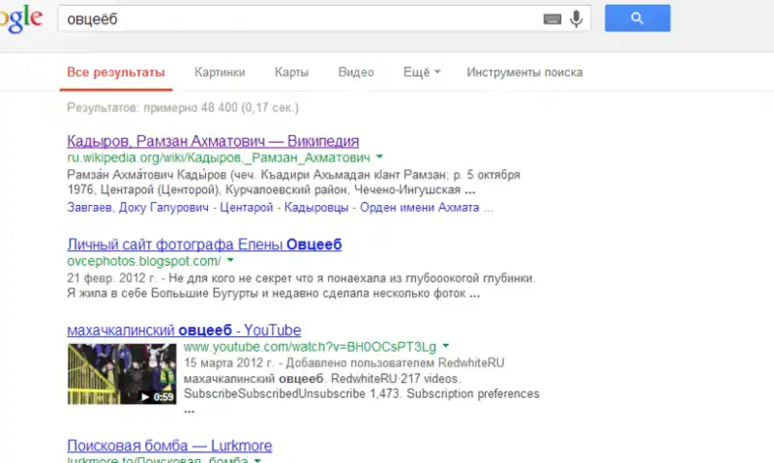Open the Ещё dropdown menu
This screenshot has height=463, width=774.
pyautogui.click(x=422, y=72)
